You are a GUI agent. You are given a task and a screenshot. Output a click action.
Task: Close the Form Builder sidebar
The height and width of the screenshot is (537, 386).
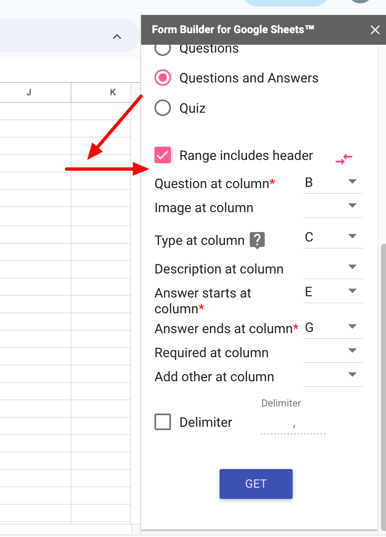tap(375, 30)
